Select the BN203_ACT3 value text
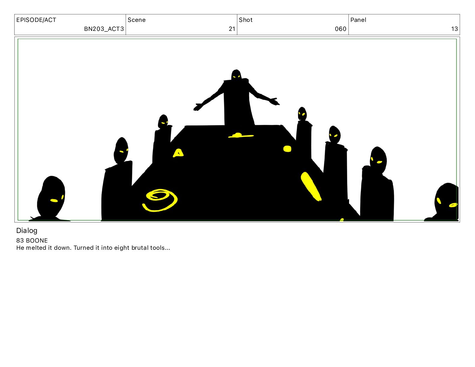This screenshot has width=475, height=367. (x=104, y=29)
